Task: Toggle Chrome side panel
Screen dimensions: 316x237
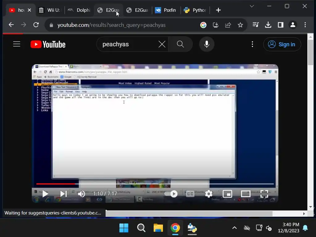Action: (x=281, y=25)
